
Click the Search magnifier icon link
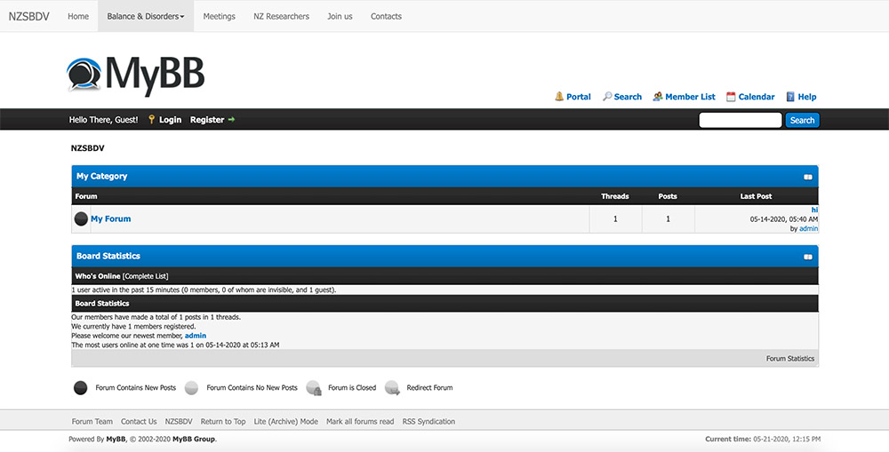click(621, 97)
